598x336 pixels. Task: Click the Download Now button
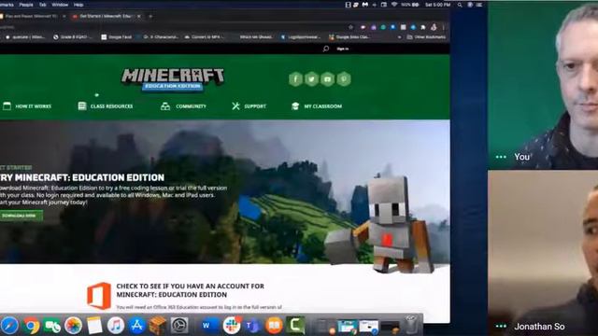pos(21,216)
